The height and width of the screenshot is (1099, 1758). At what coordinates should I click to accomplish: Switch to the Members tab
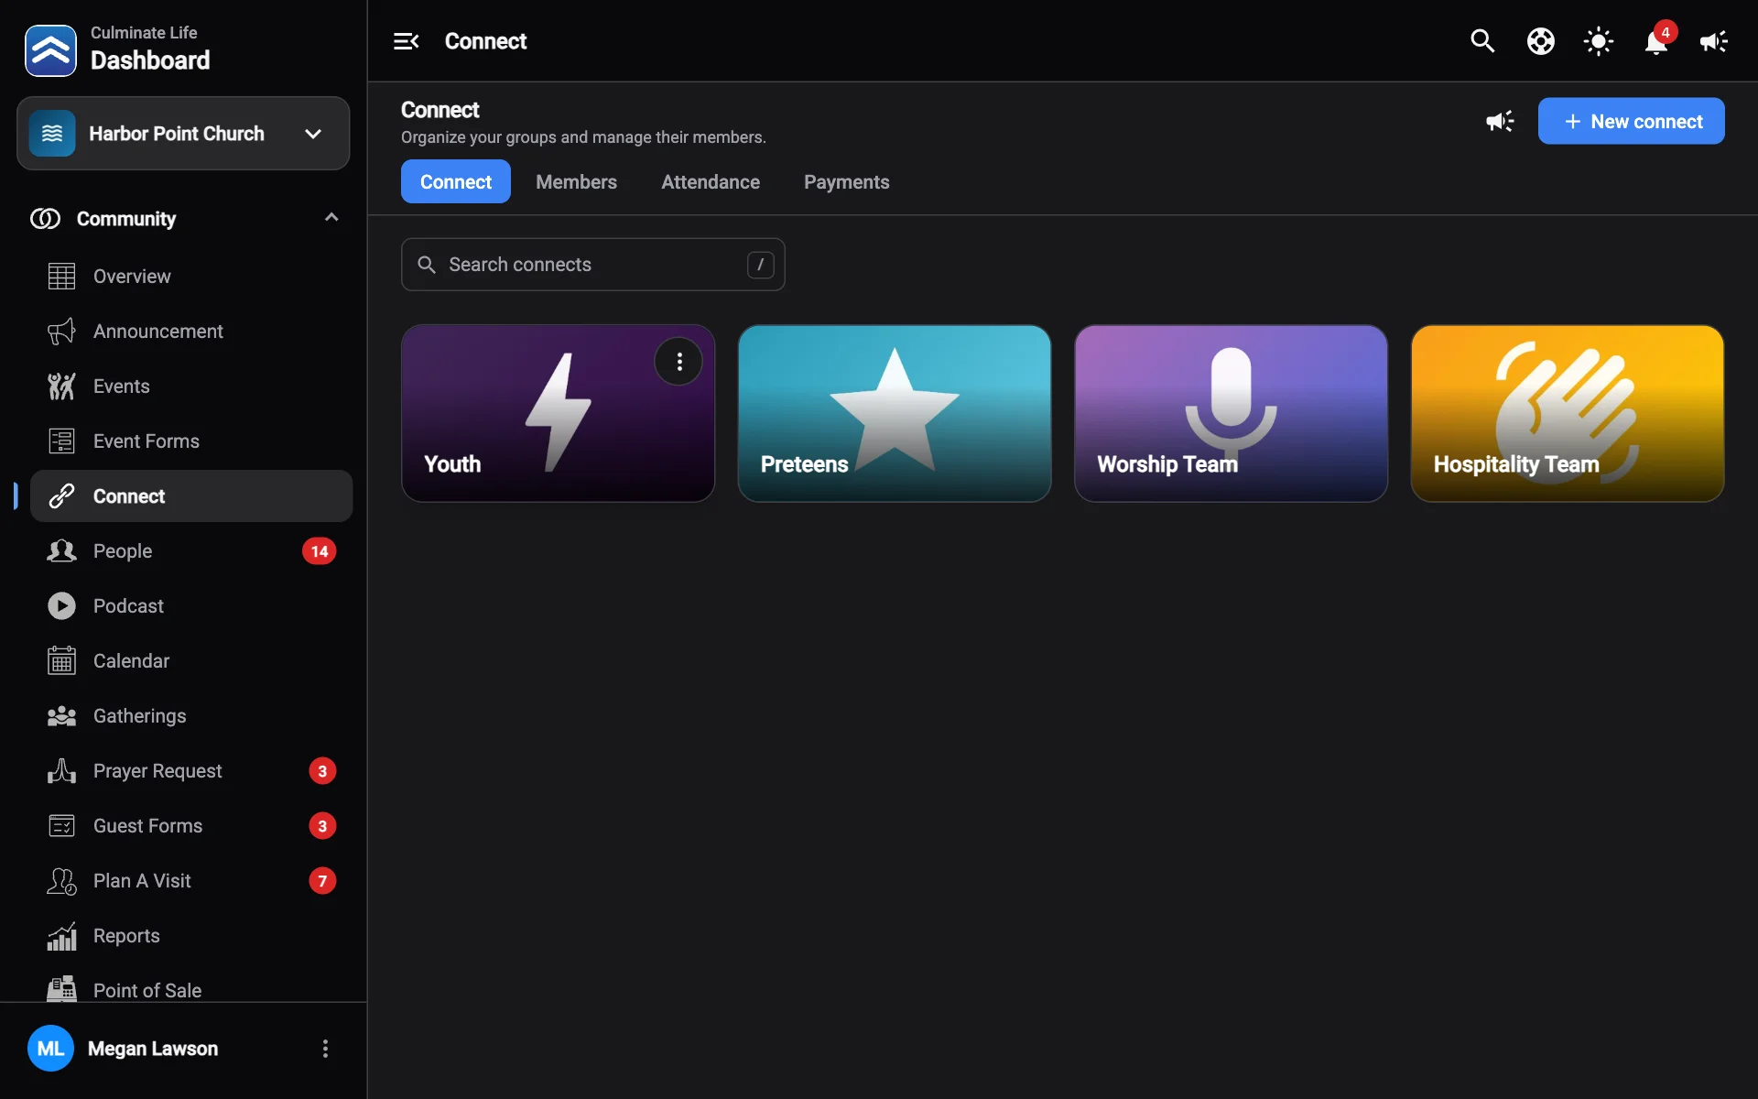click(x=576, y=181)
